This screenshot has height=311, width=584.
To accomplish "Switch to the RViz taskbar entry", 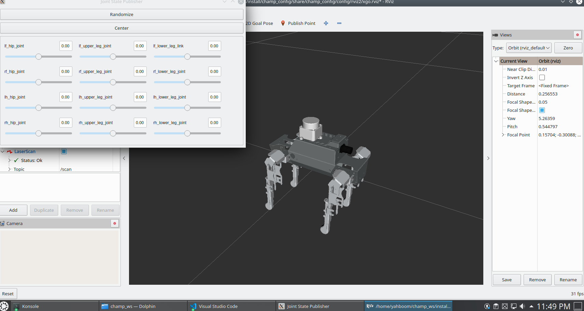I will [x=408, y=306].
